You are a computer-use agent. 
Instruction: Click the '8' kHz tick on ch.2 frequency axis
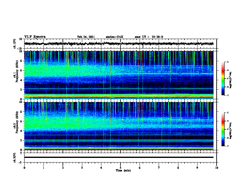point(21,112)
